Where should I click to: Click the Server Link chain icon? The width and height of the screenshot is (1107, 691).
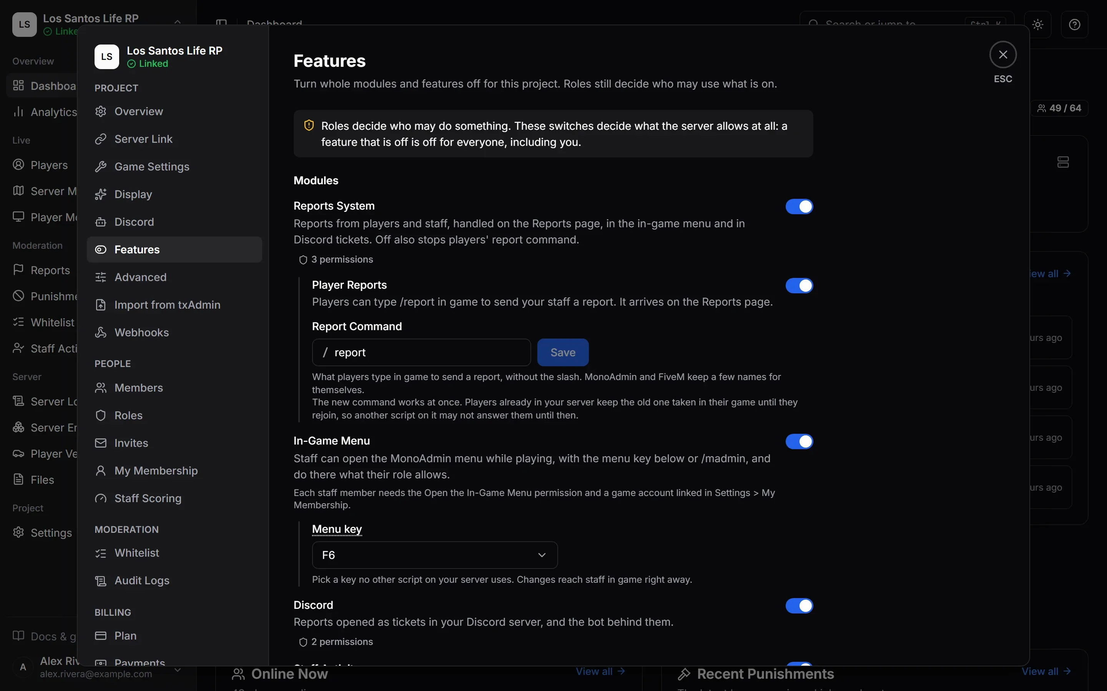[101, 139]
